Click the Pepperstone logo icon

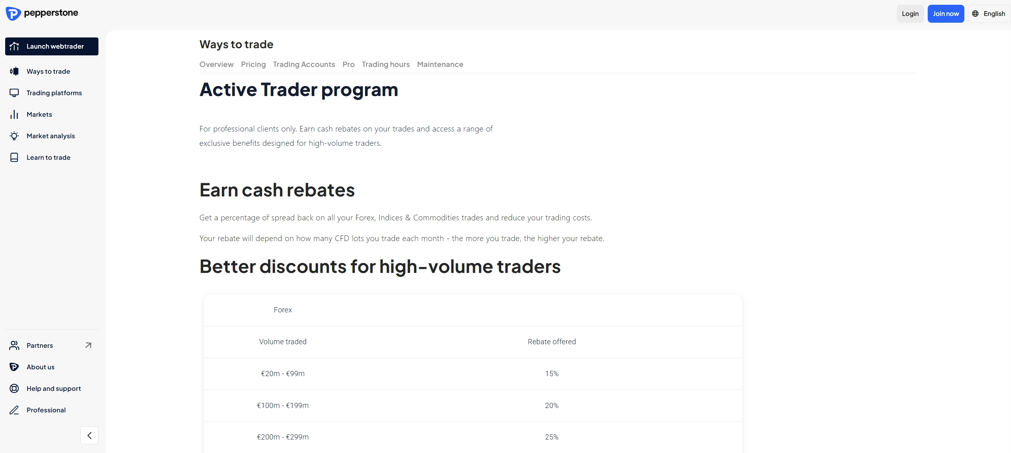coord(13,14)
